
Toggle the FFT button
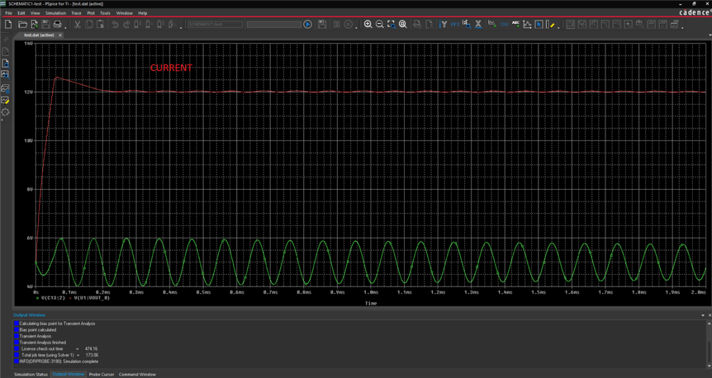tap(455, 24)
